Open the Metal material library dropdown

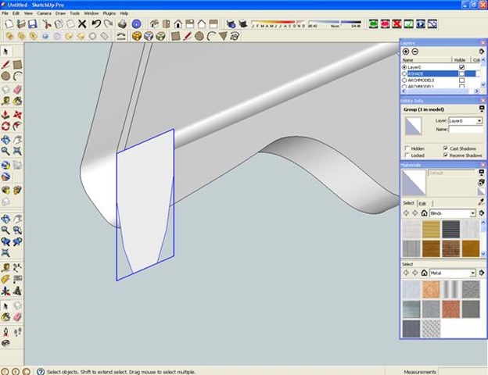(473, 273)
